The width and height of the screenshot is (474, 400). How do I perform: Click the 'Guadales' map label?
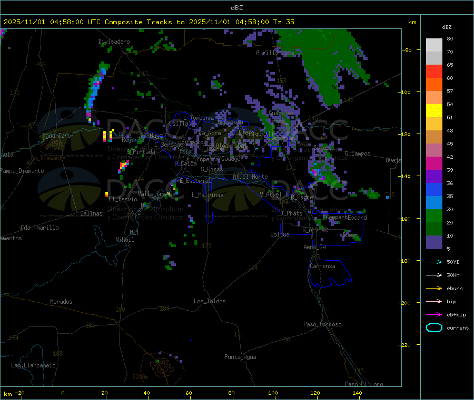281,113
